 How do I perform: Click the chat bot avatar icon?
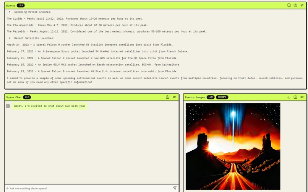pos(8,106)
